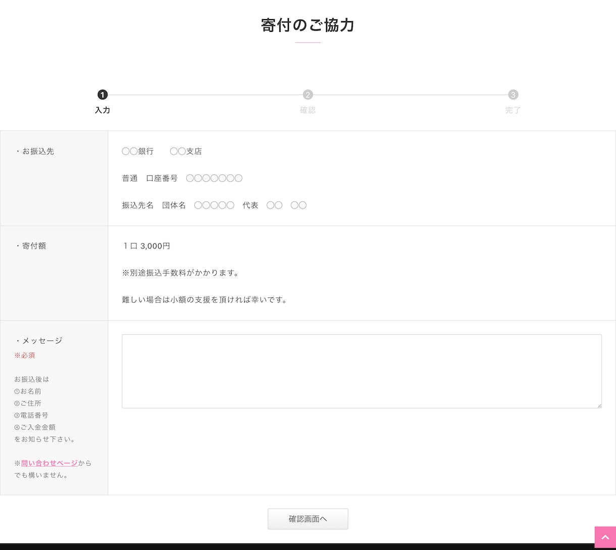
Task: Click the 確認画面へ button
Action: point(308,519)
